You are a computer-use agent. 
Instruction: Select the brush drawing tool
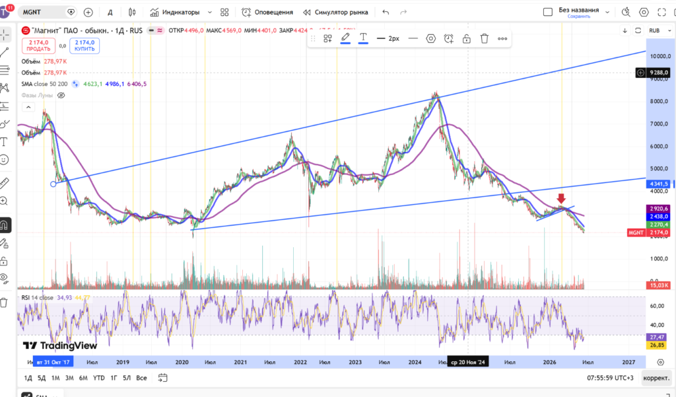(5, 124)
